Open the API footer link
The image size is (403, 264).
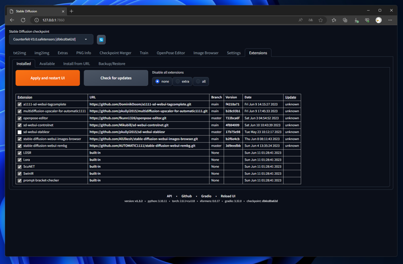click(x=169, y=196)
